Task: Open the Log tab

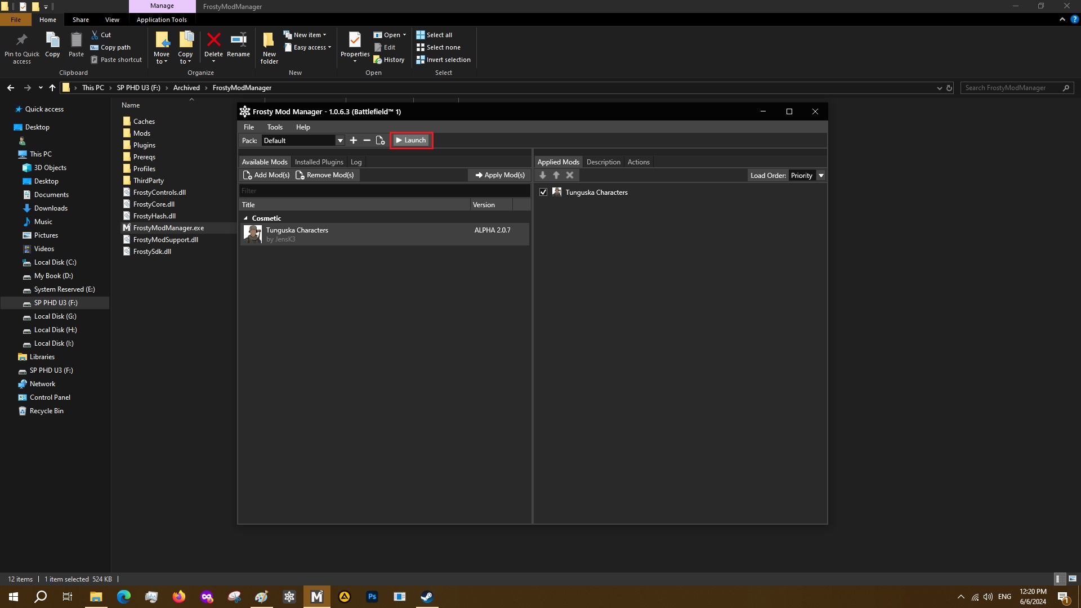Action: [x=356, y=162]
